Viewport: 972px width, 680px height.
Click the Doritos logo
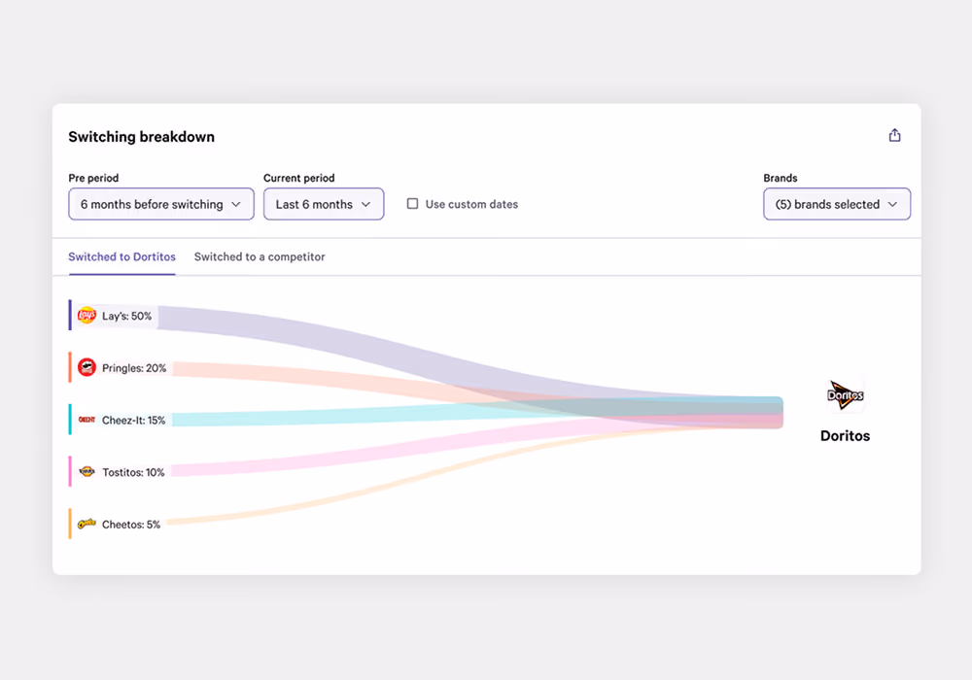[846, 395]
